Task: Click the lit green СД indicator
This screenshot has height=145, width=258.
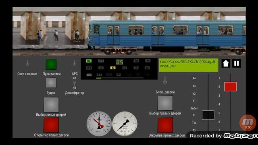Action: tap(89, 61)
